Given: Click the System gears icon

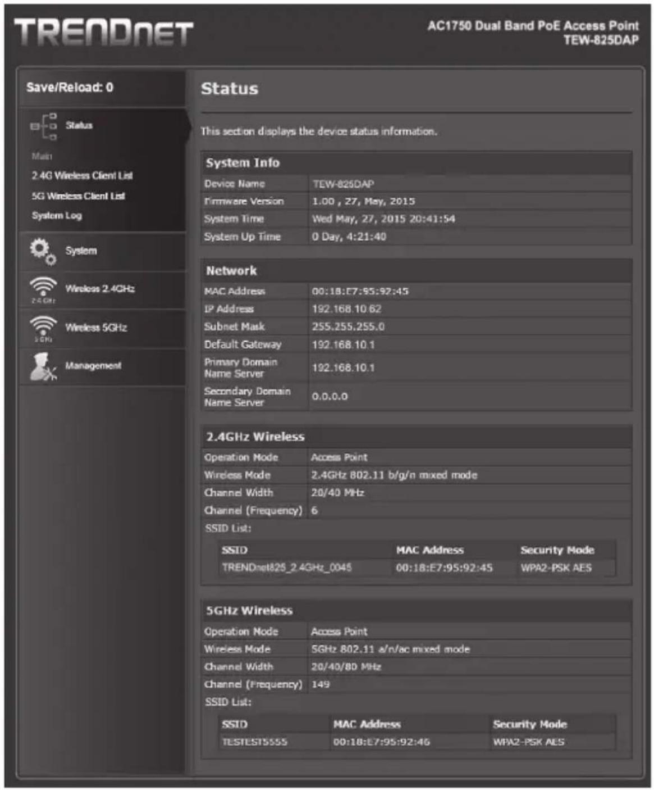Looking at the screenshot, I should coord(43,251).
